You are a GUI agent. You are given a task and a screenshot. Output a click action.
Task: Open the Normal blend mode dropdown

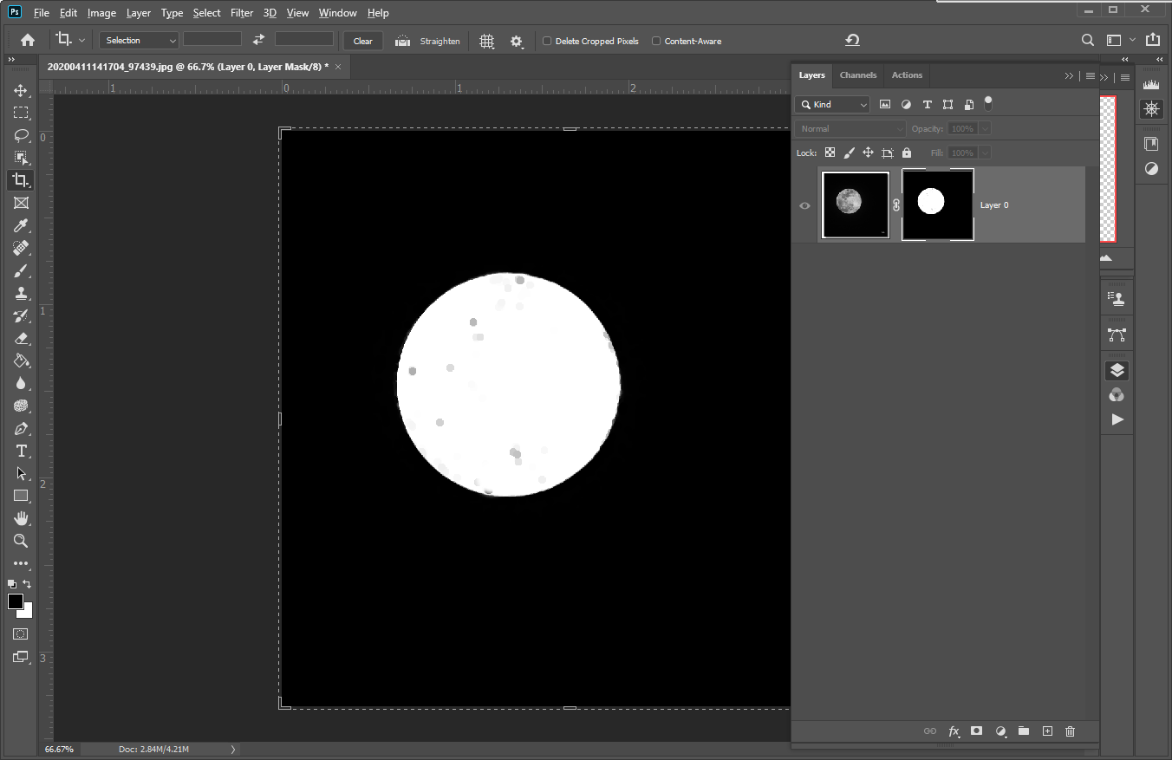pyautogui.click(x=850, y=128)
